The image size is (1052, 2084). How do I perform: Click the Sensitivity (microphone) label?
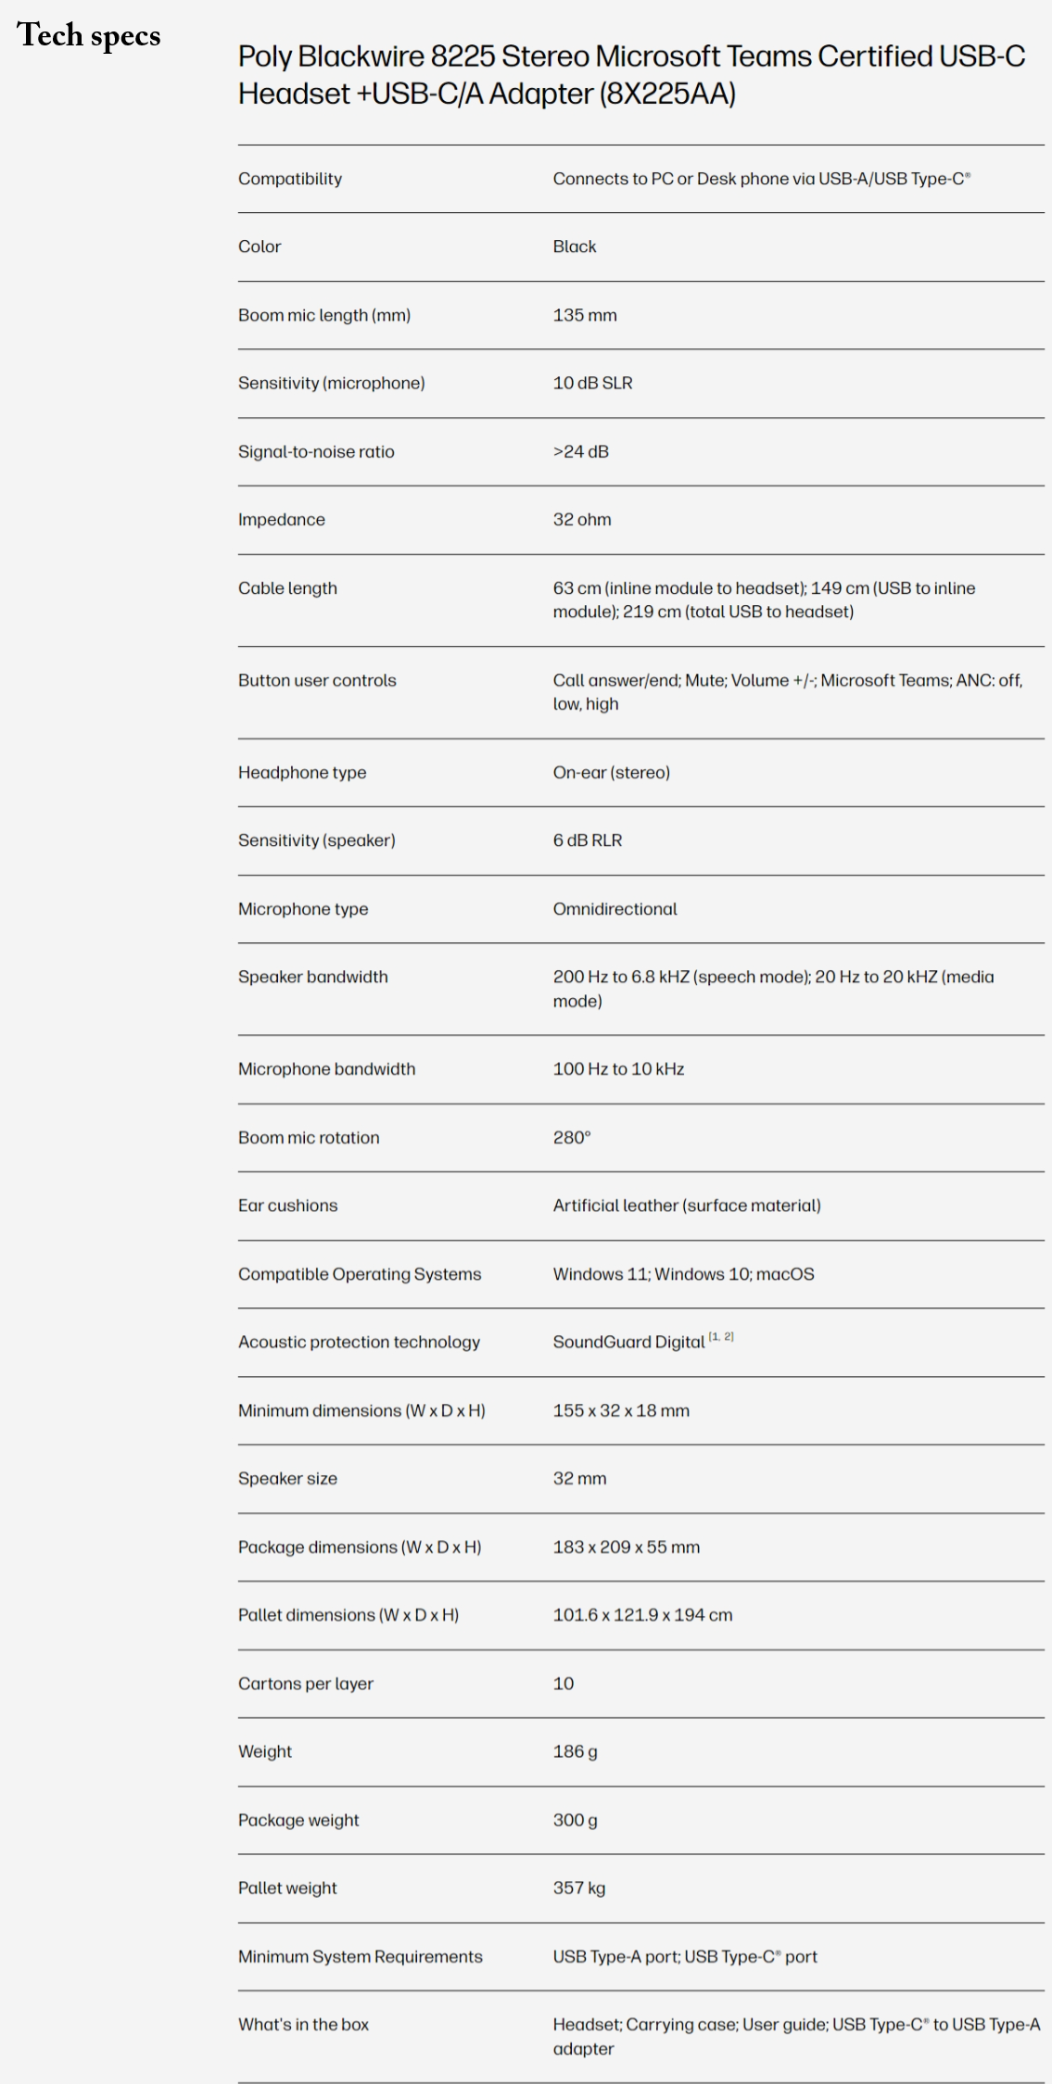331,383
